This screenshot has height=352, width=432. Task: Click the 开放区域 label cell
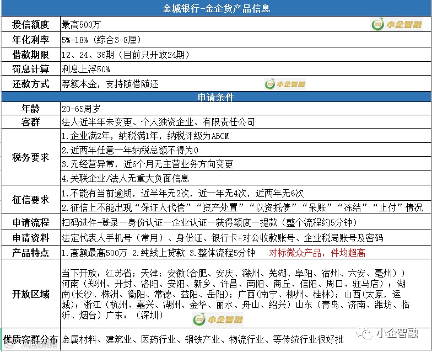click(31, 294)
